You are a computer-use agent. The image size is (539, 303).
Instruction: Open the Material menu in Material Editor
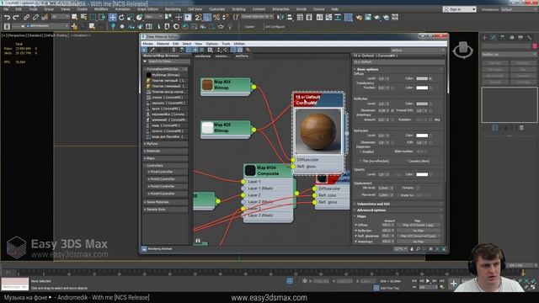click(163, 44)
